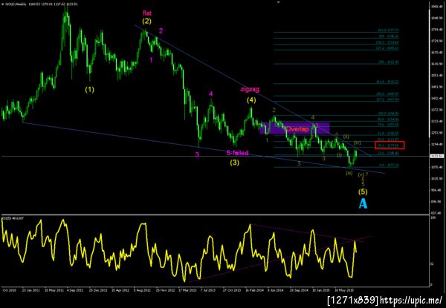Select the pink 'zigzag' text label
The image size is (446, 308).
pos(250,89)
